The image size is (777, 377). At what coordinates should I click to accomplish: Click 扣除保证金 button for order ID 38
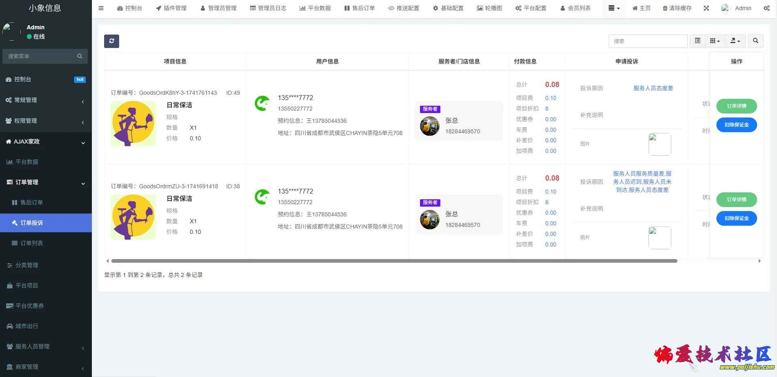point(736,218)
